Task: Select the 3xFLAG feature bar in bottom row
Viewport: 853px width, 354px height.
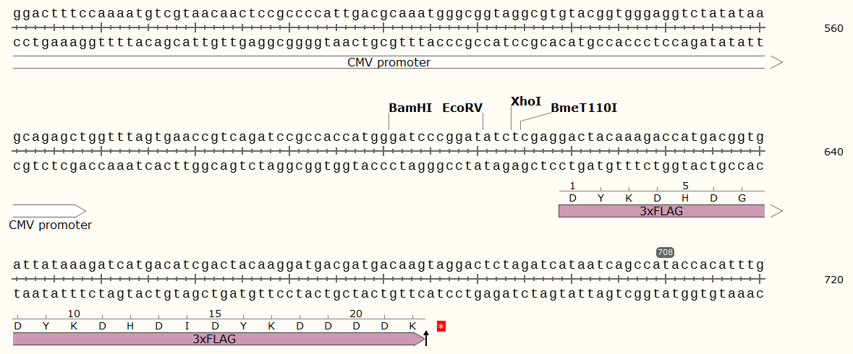Action: pyautogui.click(x=215, y=339)
